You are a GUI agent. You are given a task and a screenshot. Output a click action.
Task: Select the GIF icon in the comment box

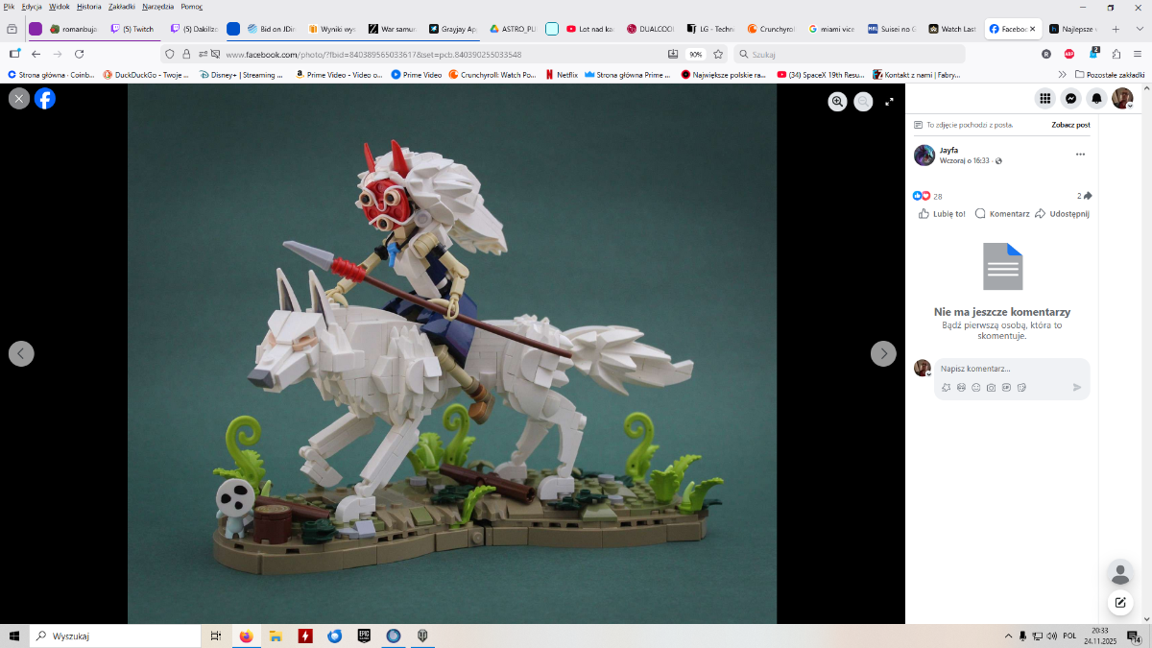[x=1005, y=387]
